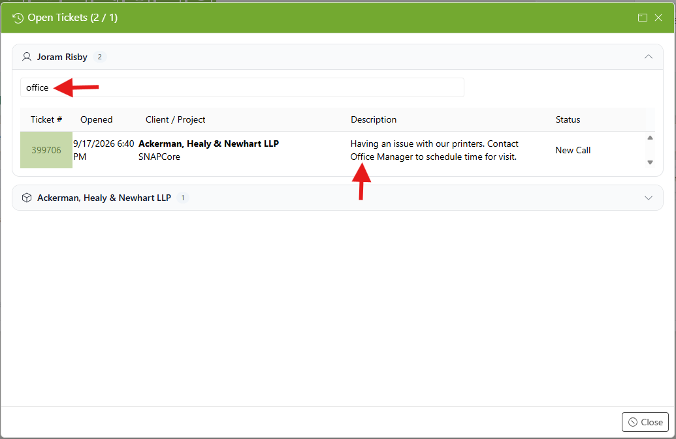This screenshot has width=676, height=439.
Task: Sort by the Opened column header
Action: [96, 119]
